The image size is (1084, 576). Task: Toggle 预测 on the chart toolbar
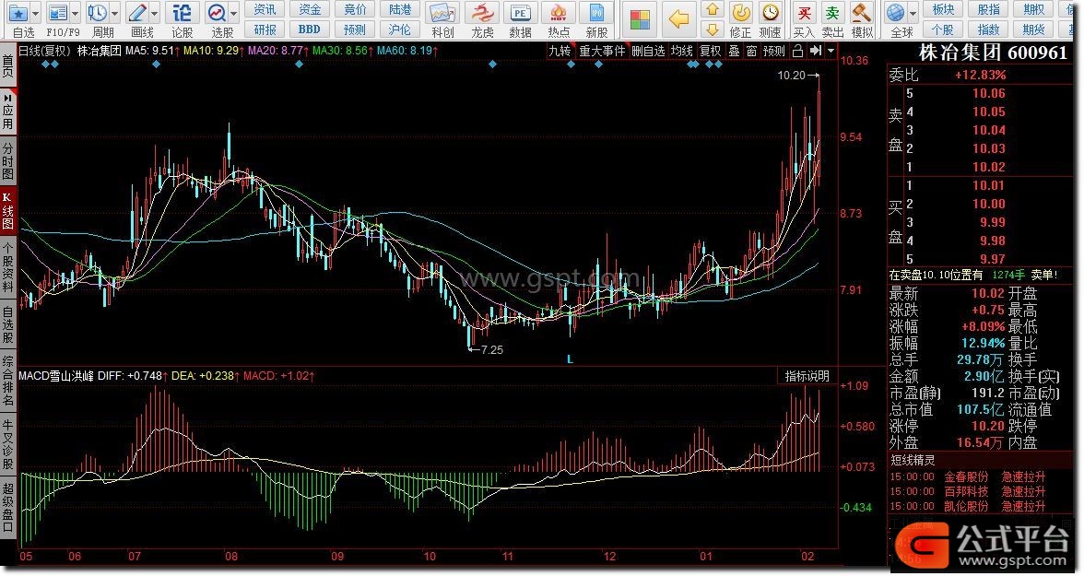773,52
